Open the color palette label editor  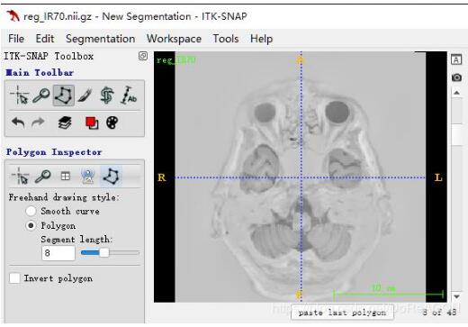click(x=112, y=123)
